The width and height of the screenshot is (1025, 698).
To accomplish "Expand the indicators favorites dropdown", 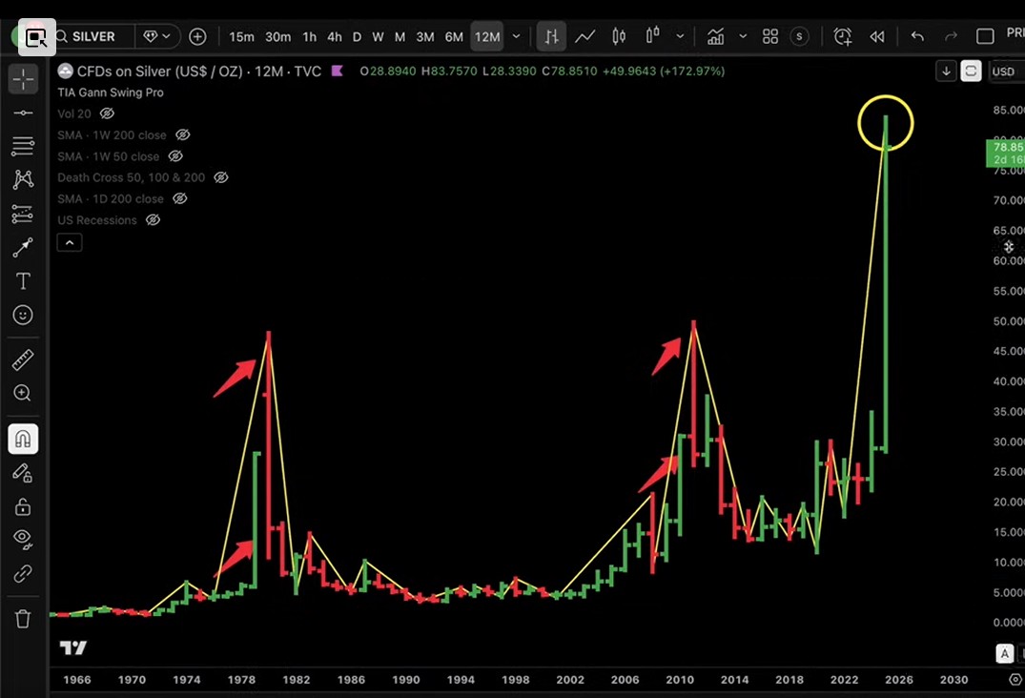I will point(743,36).
